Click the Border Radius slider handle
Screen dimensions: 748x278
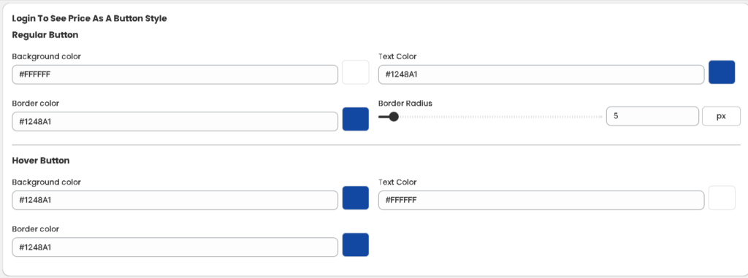(394, 117)
